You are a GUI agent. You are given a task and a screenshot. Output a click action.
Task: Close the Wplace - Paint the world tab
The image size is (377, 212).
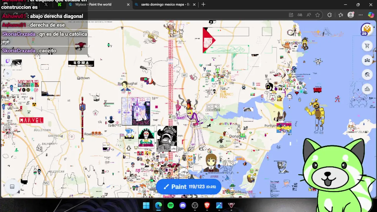(x=128, y=4)
